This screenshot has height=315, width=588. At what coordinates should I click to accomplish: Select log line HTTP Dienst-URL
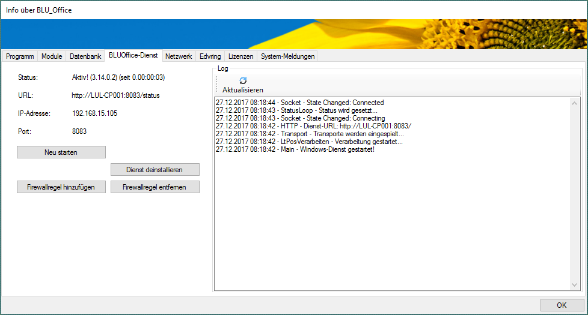tap(313, 126)
